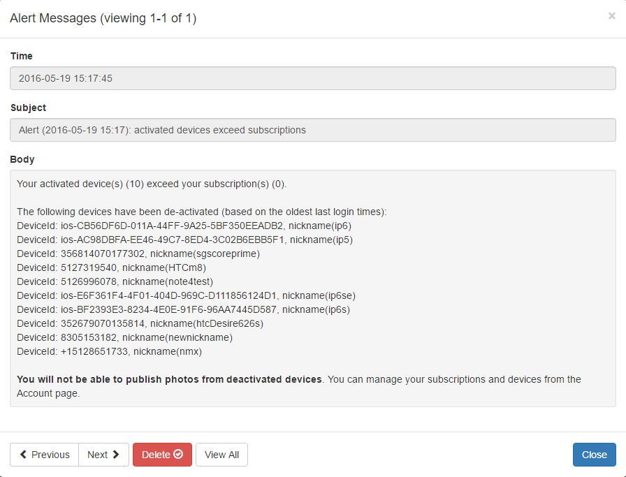Open View All alert messages
Viewport: 626px width, 477px height.
tap(221, 455)
